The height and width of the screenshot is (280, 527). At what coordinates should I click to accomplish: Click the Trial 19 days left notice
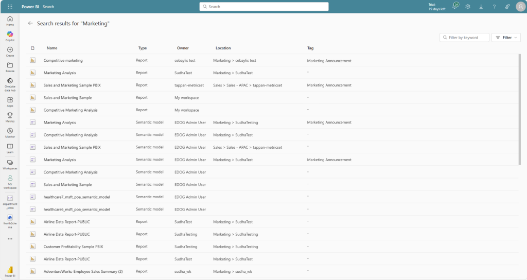click(x=436, y=7)
